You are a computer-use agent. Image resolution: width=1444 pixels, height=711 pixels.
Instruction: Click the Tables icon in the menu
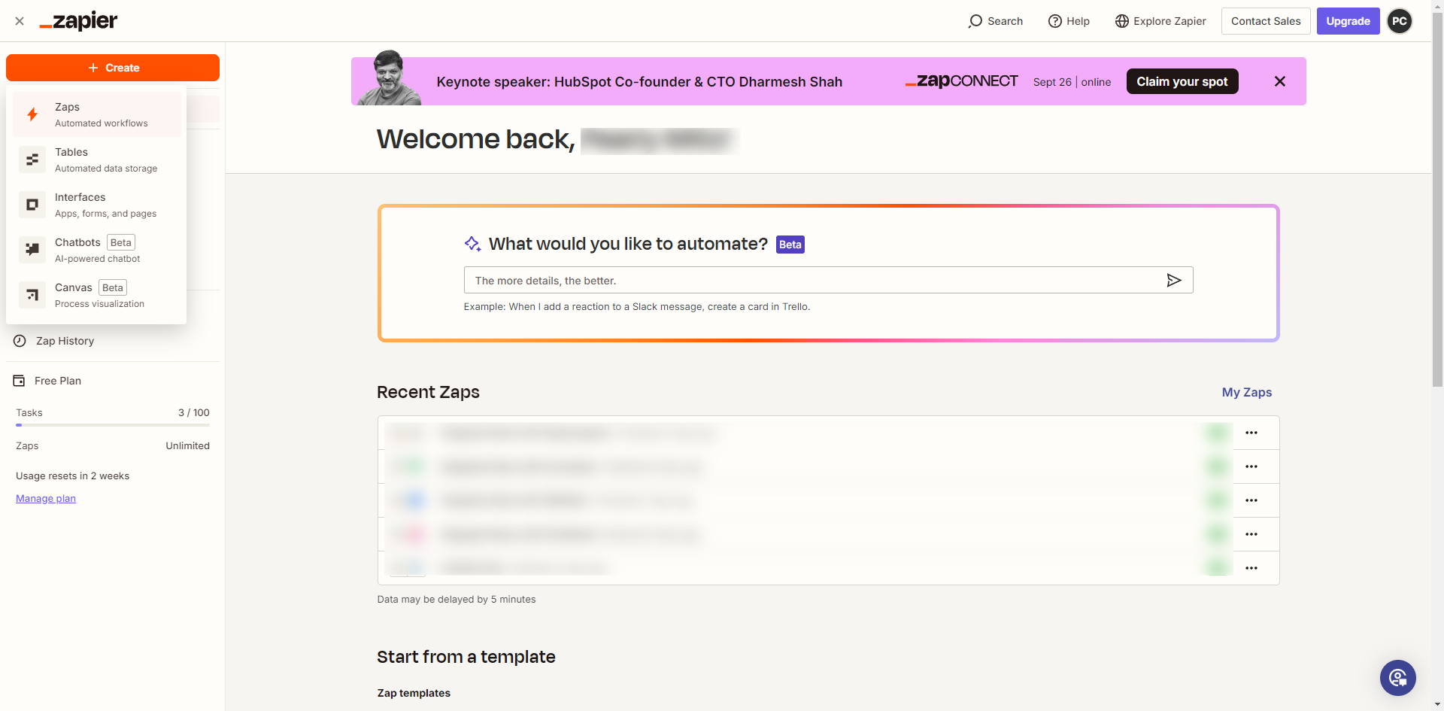click(32, 160)
